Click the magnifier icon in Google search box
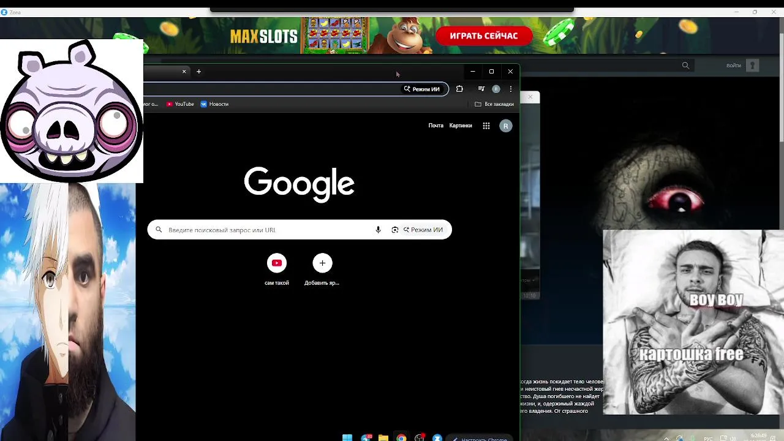Viewport: 784px width, 441px height. click(159, 230)
